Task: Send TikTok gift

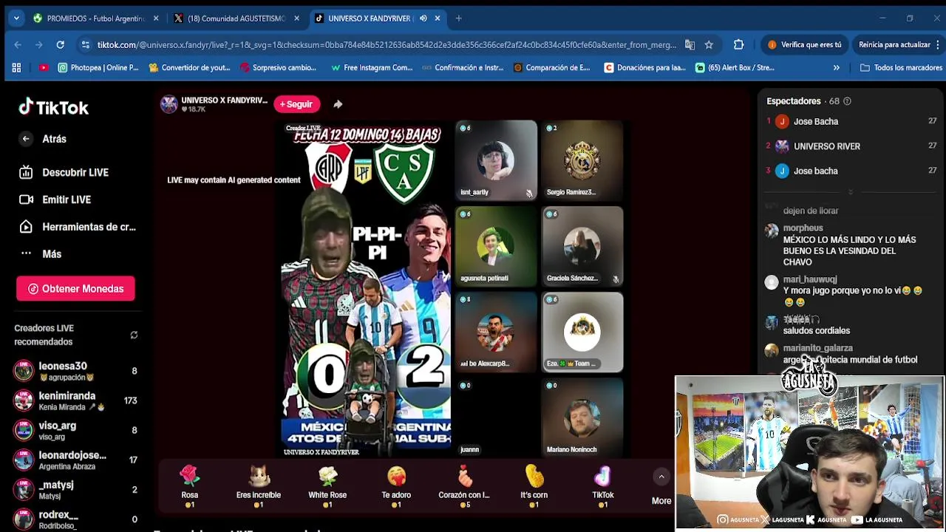Action: click(x=603, y=486)
